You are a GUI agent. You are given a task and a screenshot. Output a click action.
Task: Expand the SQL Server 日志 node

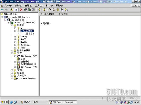tap(15, 67)
